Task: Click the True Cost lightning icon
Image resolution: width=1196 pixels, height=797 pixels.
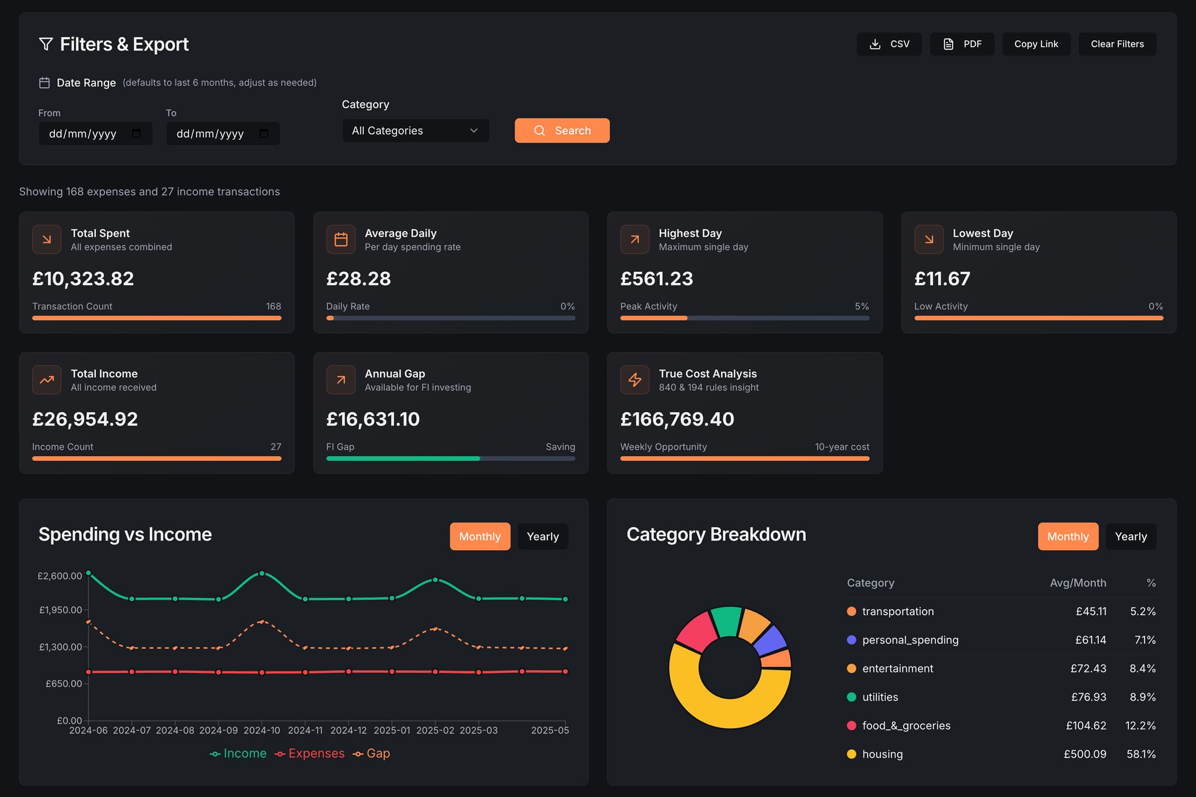Action: [634, 380]
